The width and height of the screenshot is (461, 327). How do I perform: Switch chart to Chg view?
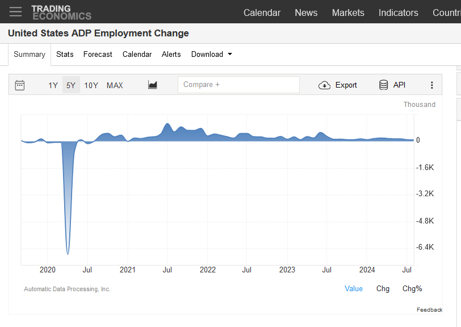point(383,289)
